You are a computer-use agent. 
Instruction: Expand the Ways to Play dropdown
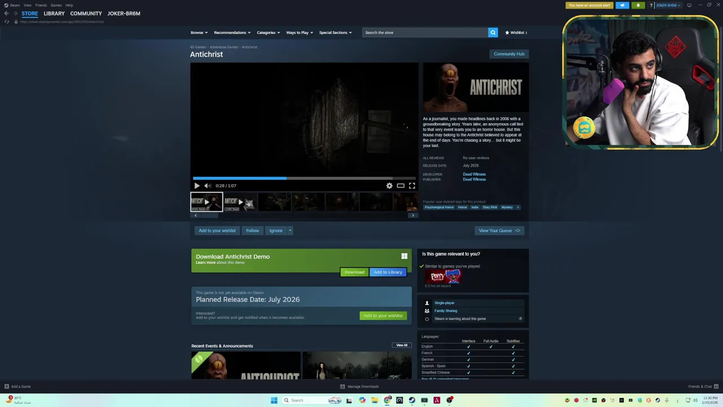click(299, 33)
